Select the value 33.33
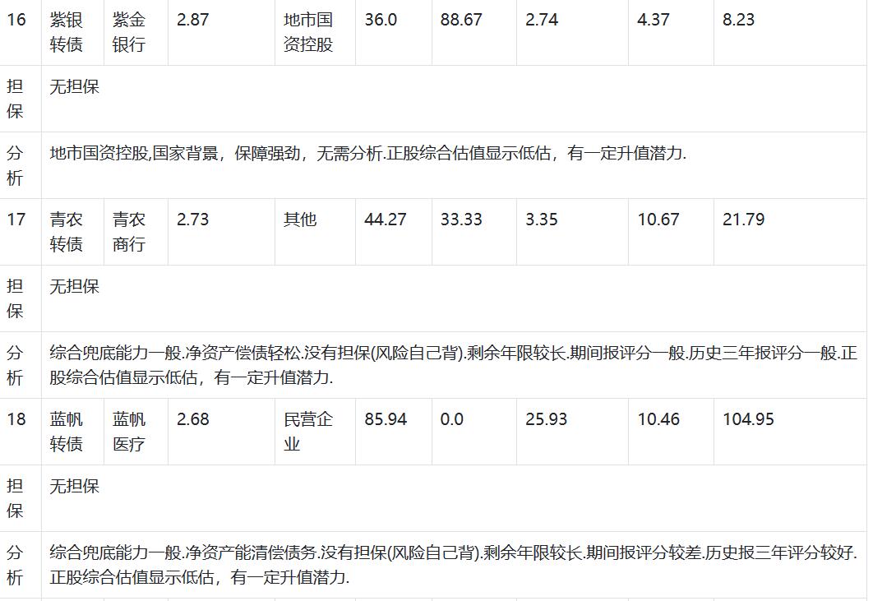The height and width of the screenshot is (601, 873). 461,220
